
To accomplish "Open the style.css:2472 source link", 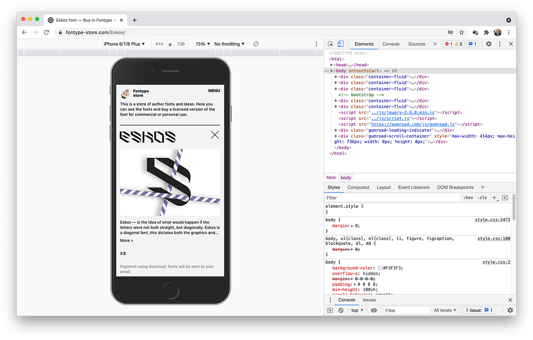I will coord(493,220).
